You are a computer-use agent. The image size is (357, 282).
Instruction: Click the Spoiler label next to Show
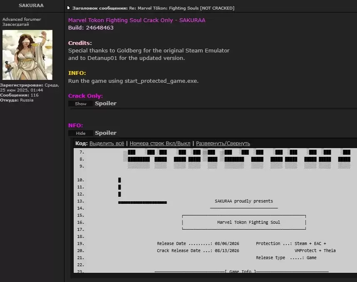pyautogui.click(x=106, y=103)
